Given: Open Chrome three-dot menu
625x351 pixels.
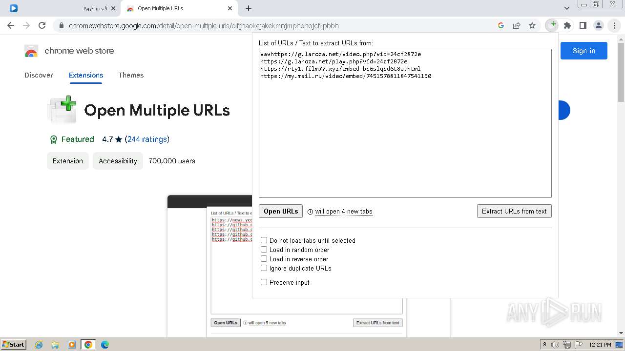Looking at the screenshot, I should tap(614, 25).
